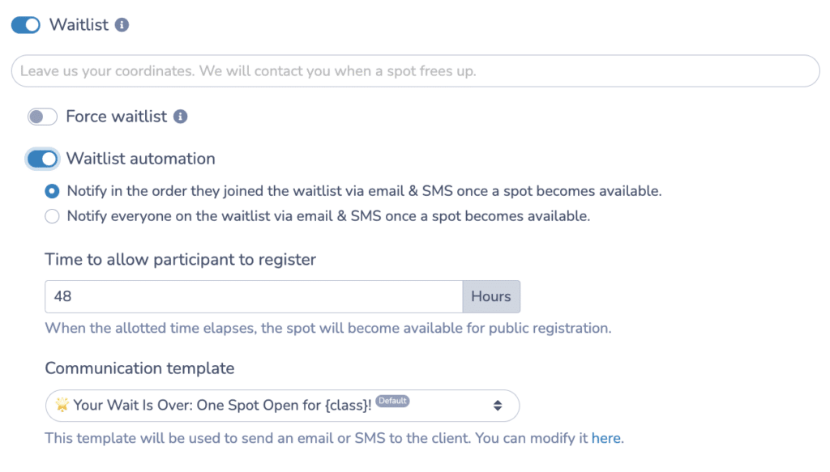
Task: Click the Default badge on the template
Action: pyautogui.click(x=392, y=401)
